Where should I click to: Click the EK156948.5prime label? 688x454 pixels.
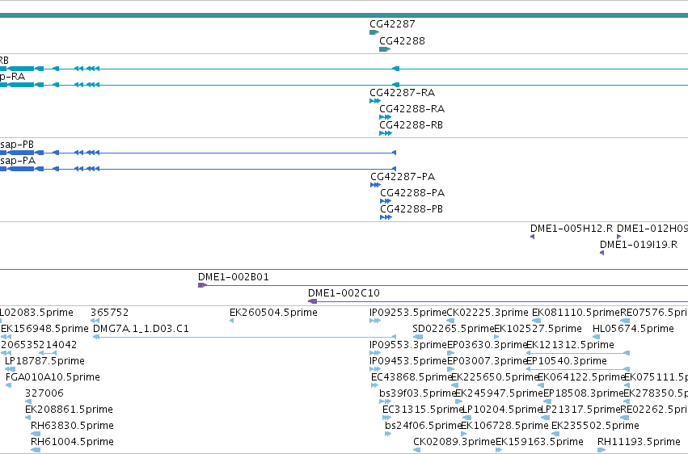tap(44, 329)
